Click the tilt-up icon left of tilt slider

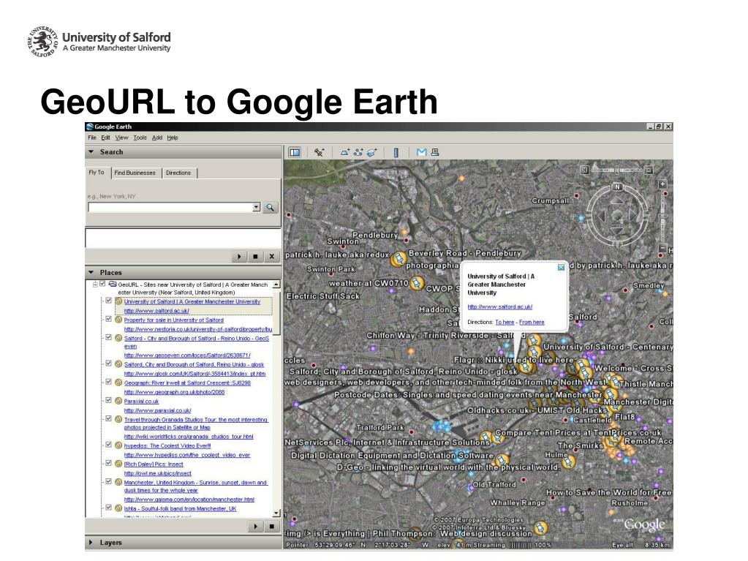pos(584,170)
